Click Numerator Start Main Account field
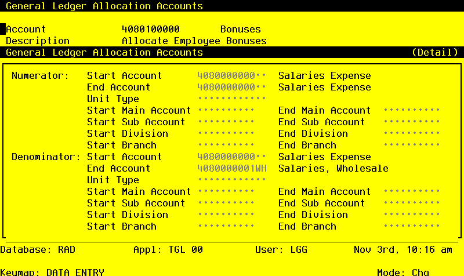The height and width of the screenshot is (276, 464). (226, 110)
